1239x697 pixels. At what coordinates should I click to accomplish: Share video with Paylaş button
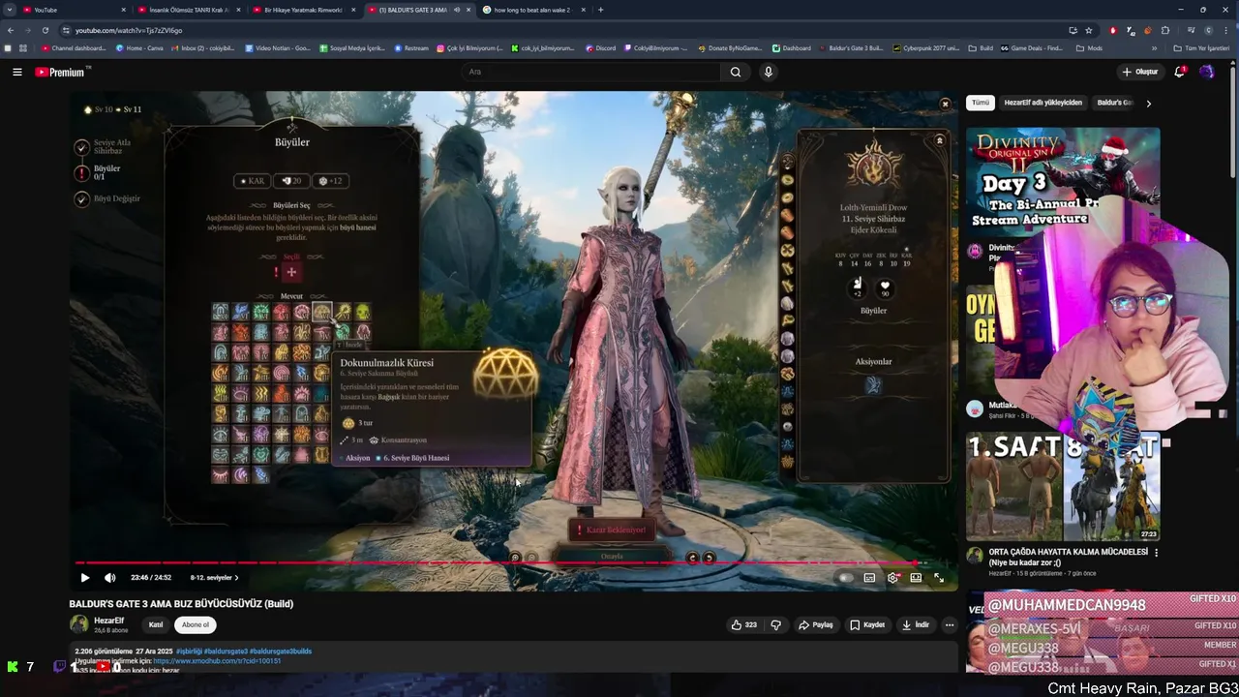tap(816, 625)
